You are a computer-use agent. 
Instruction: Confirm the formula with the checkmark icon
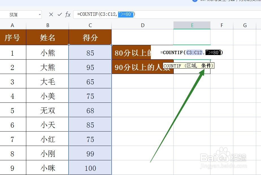tap(60, 14)
